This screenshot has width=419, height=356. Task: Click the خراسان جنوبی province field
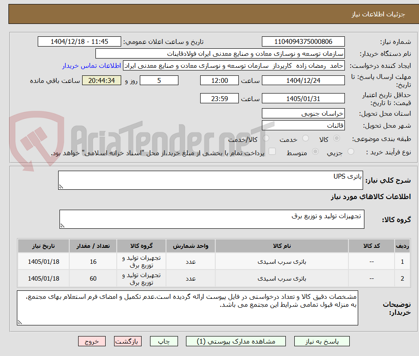(x=303, y=113)
